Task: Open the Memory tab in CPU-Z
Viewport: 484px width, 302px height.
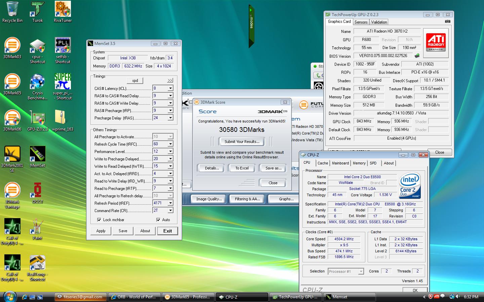Action: point(359,163)
